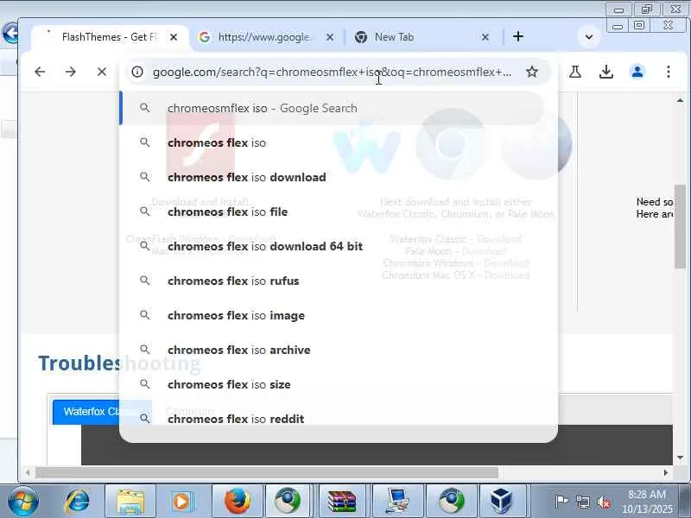Image resolution: width=691 pixels, height=518 pixels.
Task: Open the Chrome profile avatar
Action: [x=637, y=72]
